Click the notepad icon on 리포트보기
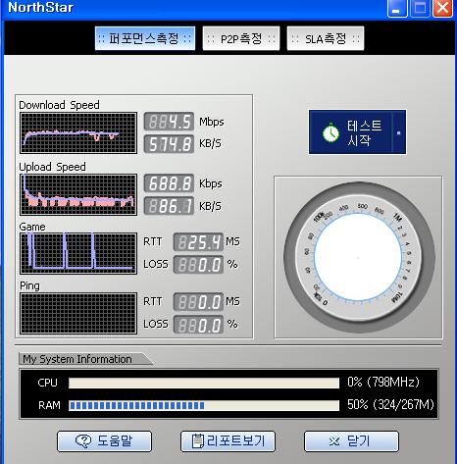This screenshot has height=464, width=457. (197, 441)
